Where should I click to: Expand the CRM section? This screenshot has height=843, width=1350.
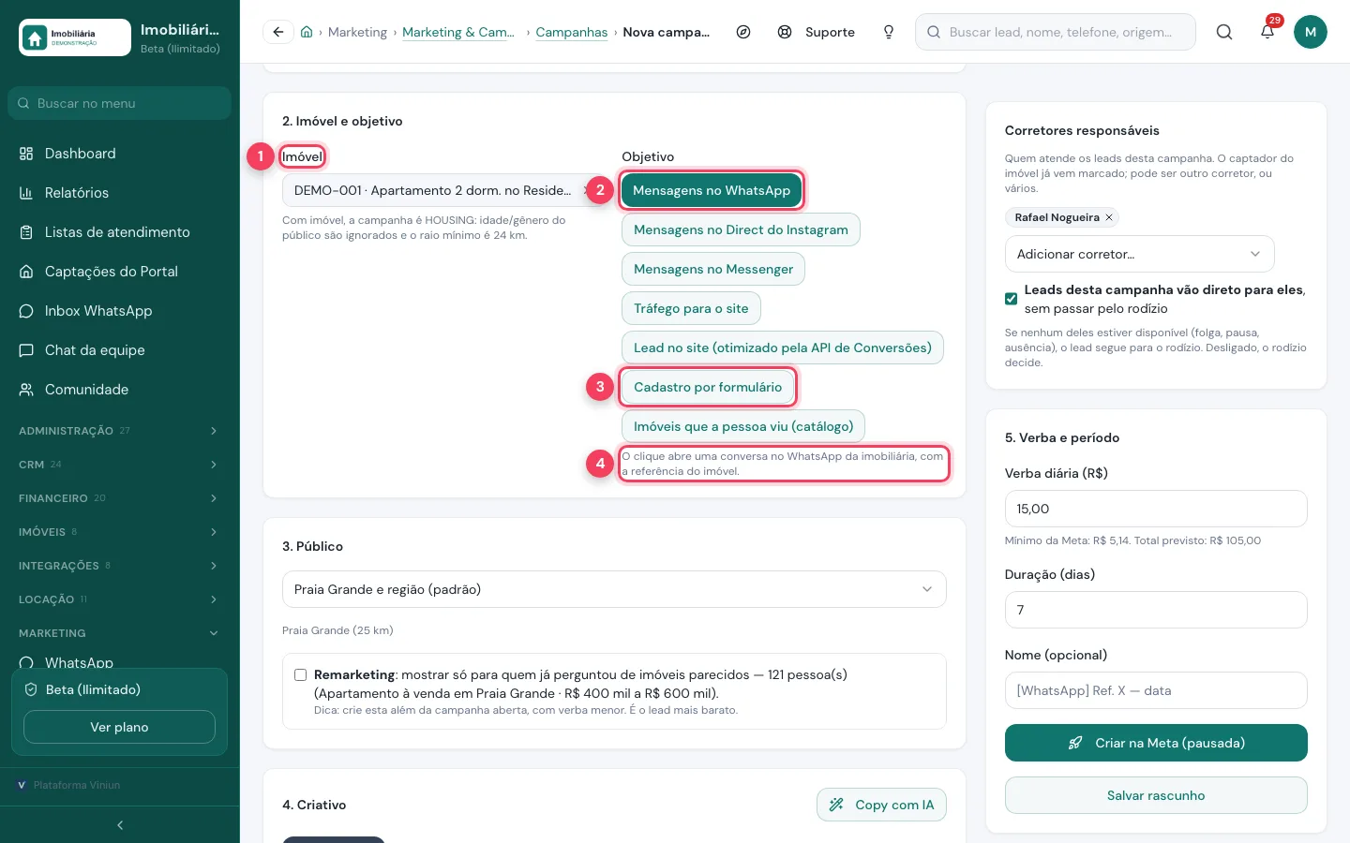[x=120, y=465]
